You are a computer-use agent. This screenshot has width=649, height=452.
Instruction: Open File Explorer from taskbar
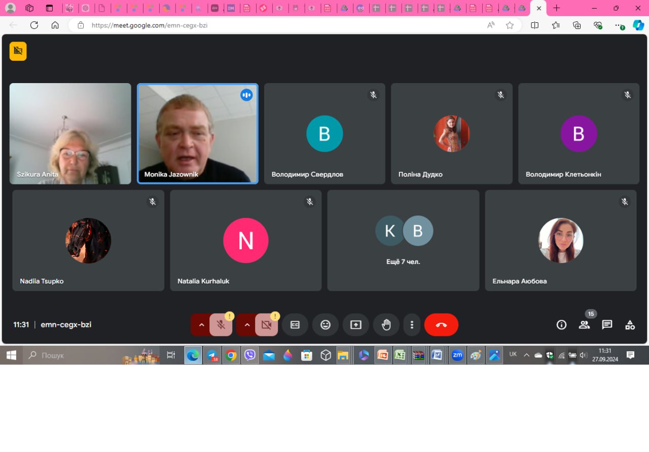click(344, 355)
